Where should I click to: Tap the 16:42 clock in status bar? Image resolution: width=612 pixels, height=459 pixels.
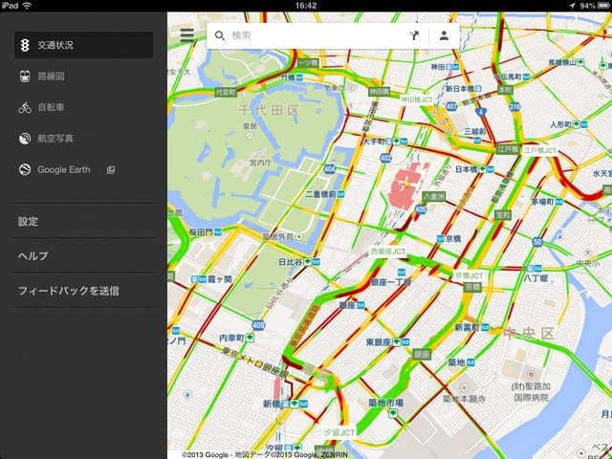(306, 6)
